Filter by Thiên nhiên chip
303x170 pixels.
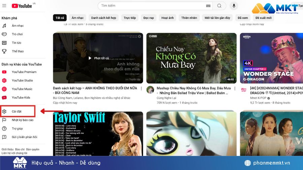[190, 18]
